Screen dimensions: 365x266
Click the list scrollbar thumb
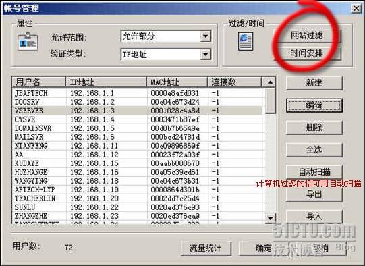coord(270,101)
